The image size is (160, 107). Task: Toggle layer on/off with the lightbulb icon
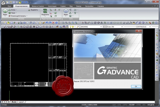(70, 27)
